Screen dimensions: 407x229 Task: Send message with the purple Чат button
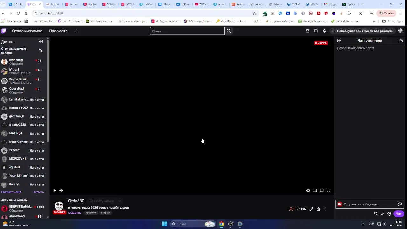399,214
